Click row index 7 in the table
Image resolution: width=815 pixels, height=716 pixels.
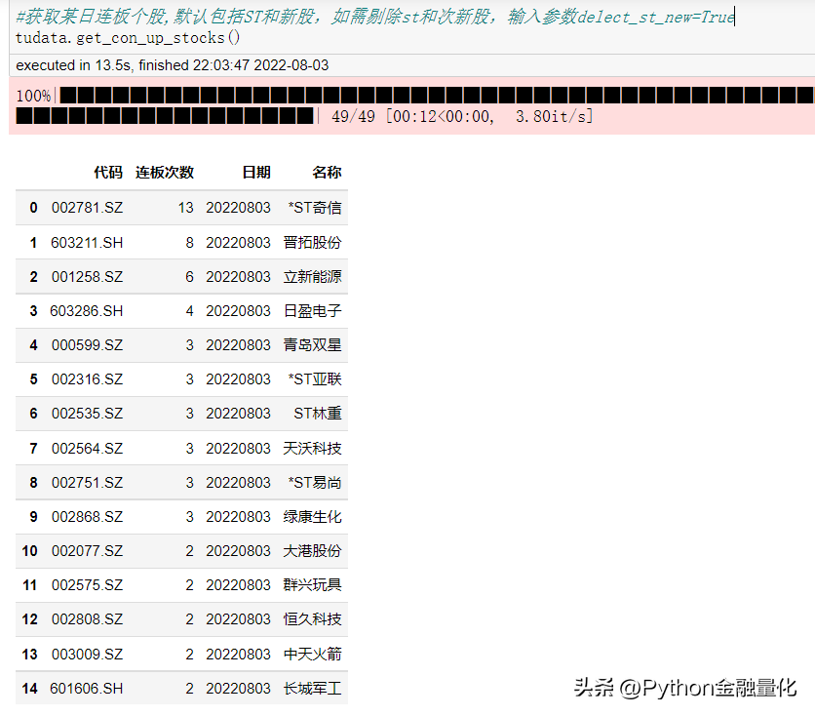(x=33, y=449)
